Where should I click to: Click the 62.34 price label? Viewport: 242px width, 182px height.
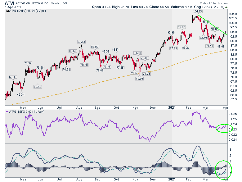21,94
